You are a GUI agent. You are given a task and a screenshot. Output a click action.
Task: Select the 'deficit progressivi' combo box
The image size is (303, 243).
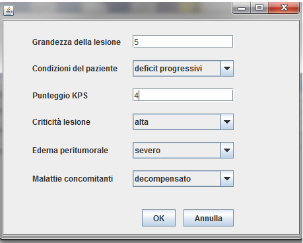[x=183, y=69]
